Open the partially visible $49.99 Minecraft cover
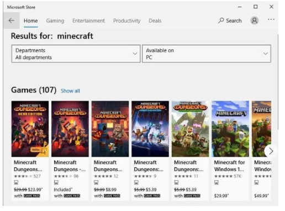285x211 pixels. pyautogui.click(x=261, y=129)
